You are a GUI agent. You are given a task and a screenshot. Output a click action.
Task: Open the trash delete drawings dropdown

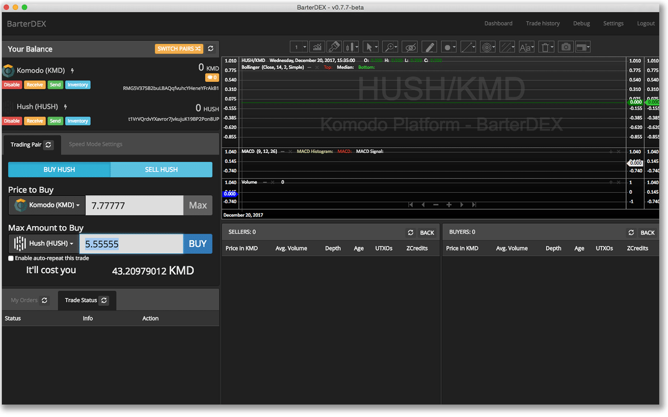click(x=546, y=47)
